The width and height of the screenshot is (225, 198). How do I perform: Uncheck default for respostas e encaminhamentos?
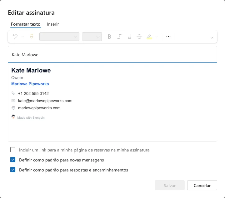[13, 170]
